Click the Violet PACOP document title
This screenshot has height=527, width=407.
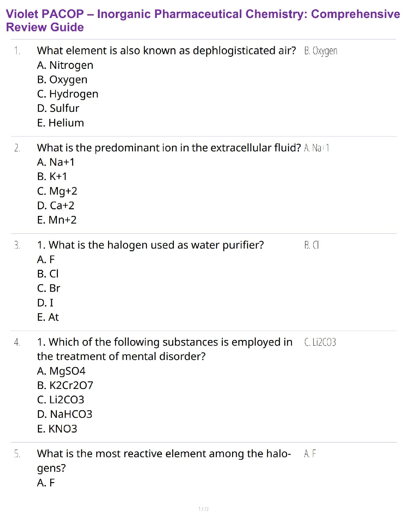click(x=203, y=20)
